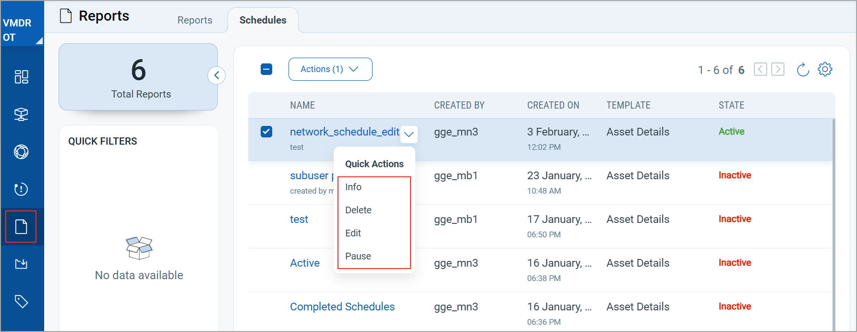Open the test schedule link

(299, 219)
